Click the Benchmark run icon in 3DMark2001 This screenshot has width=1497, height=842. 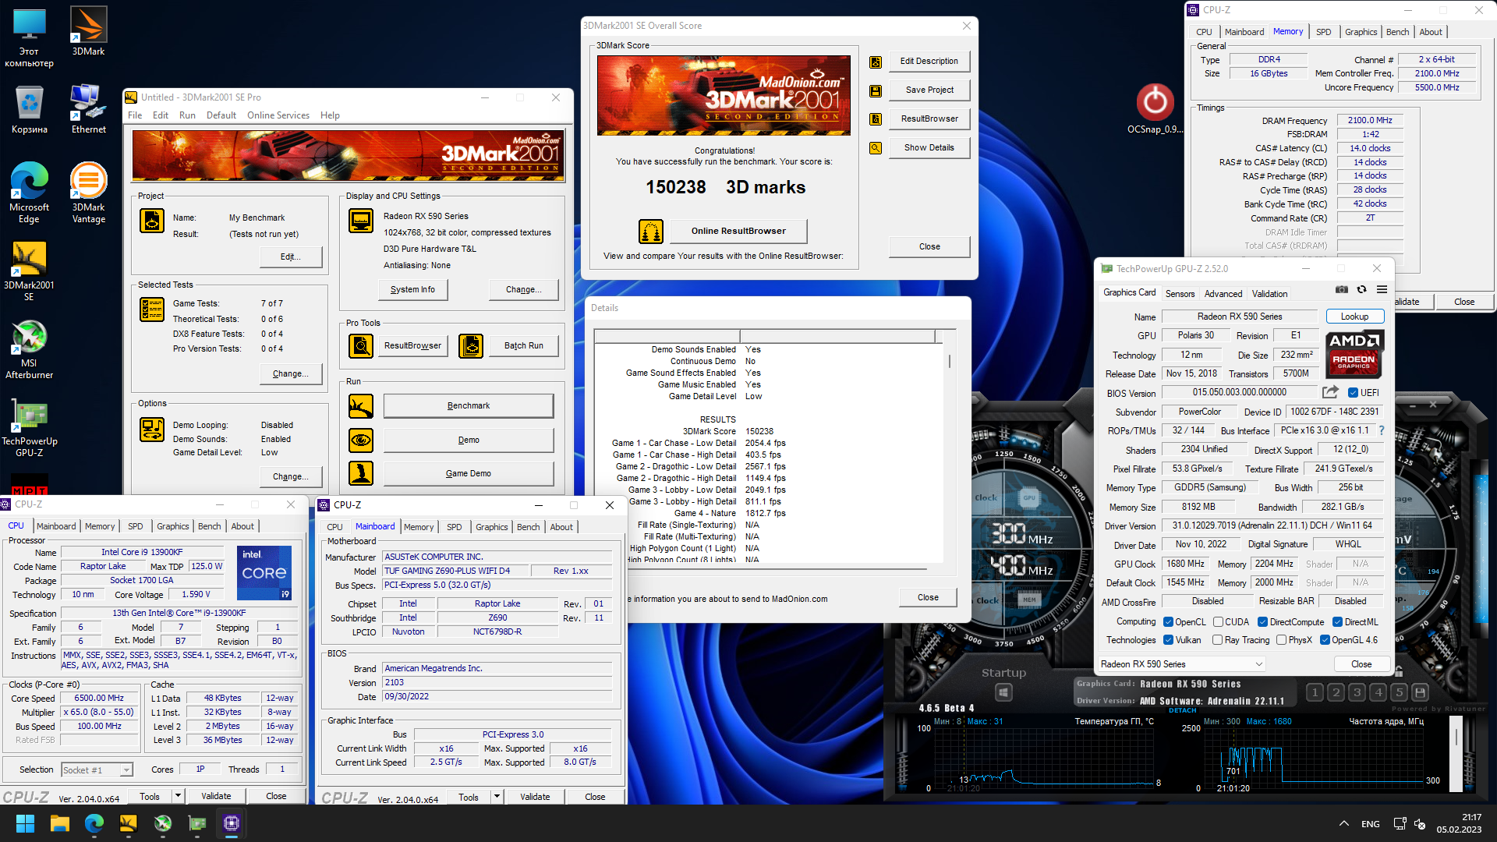click(x=361, y=406)
